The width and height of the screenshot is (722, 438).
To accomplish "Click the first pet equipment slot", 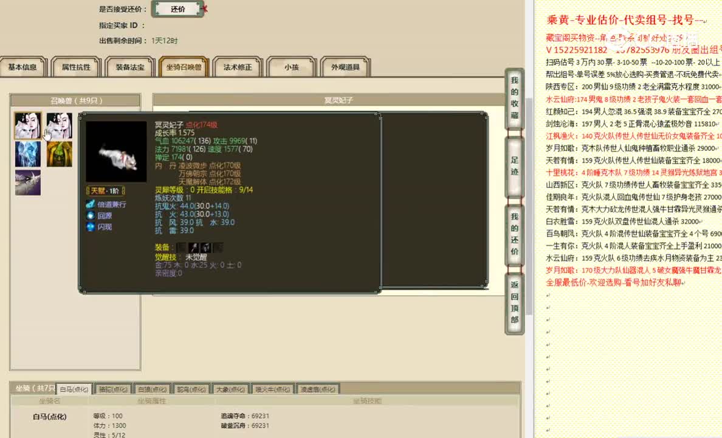I will tap(182, 248).
